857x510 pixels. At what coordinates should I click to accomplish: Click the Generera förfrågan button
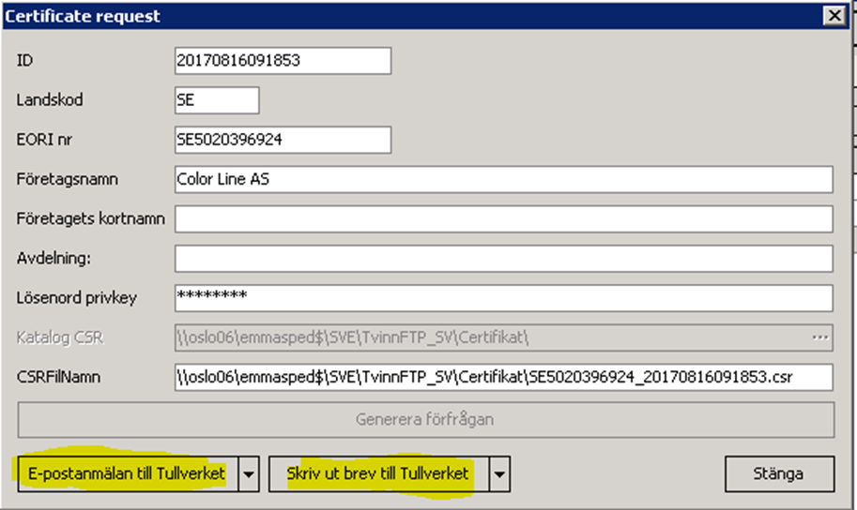[x=426, y=420]
